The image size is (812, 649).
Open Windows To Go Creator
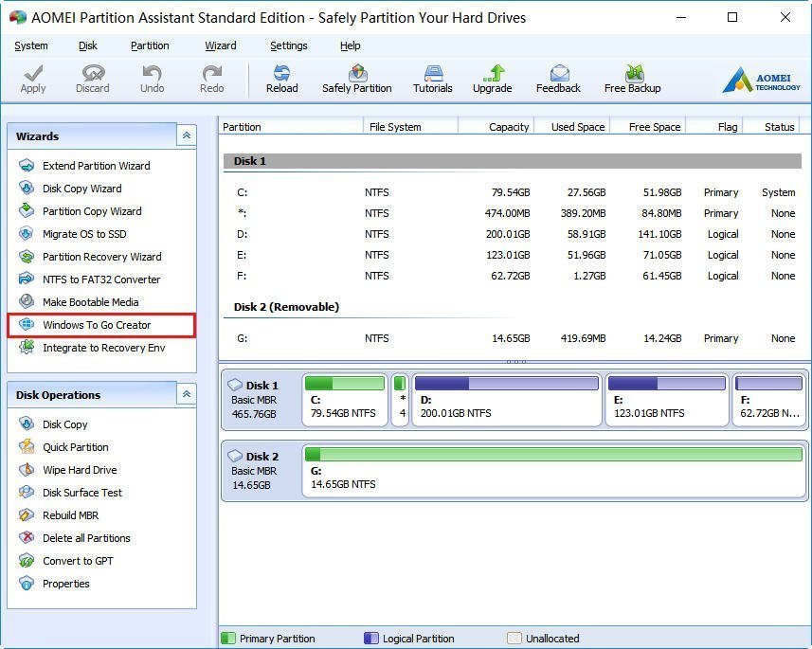(101, 325)
